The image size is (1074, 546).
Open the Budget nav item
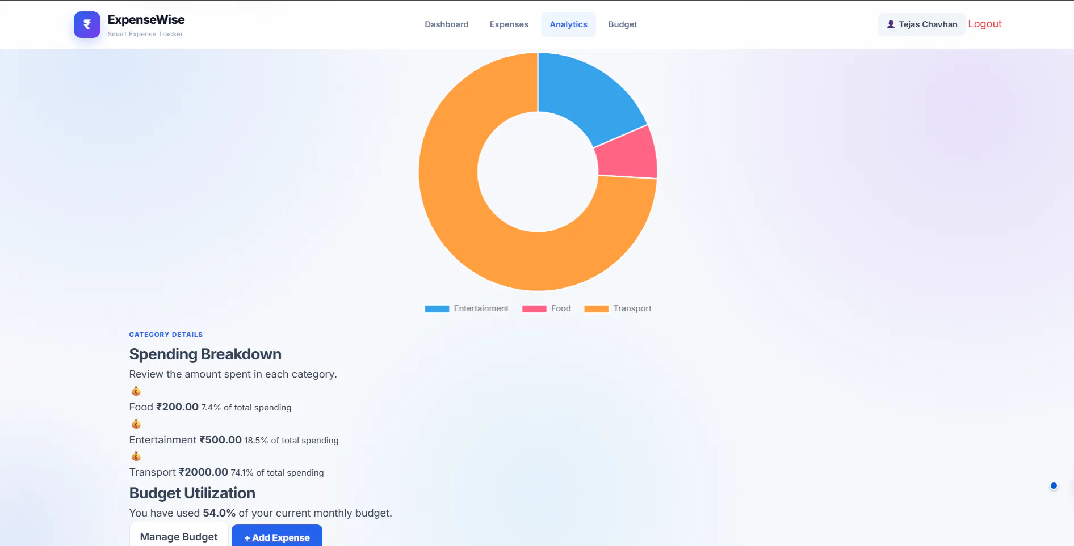pyautogui.click(x=623, y=24)
